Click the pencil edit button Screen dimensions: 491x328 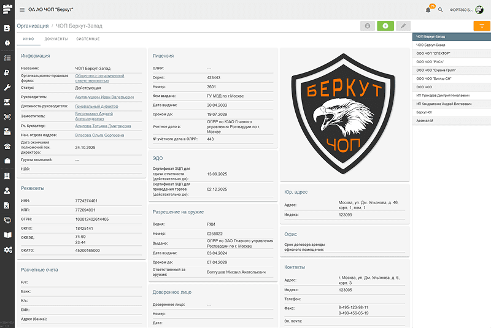tap(403, 26)
